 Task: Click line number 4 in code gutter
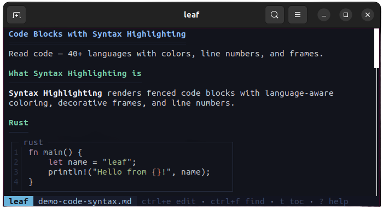(x=16, y=182)
